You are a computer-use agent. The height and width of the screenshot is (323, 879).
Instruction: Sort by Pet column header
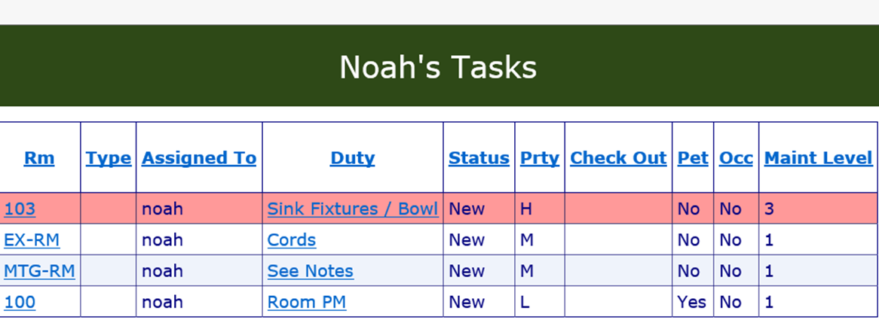693,158
